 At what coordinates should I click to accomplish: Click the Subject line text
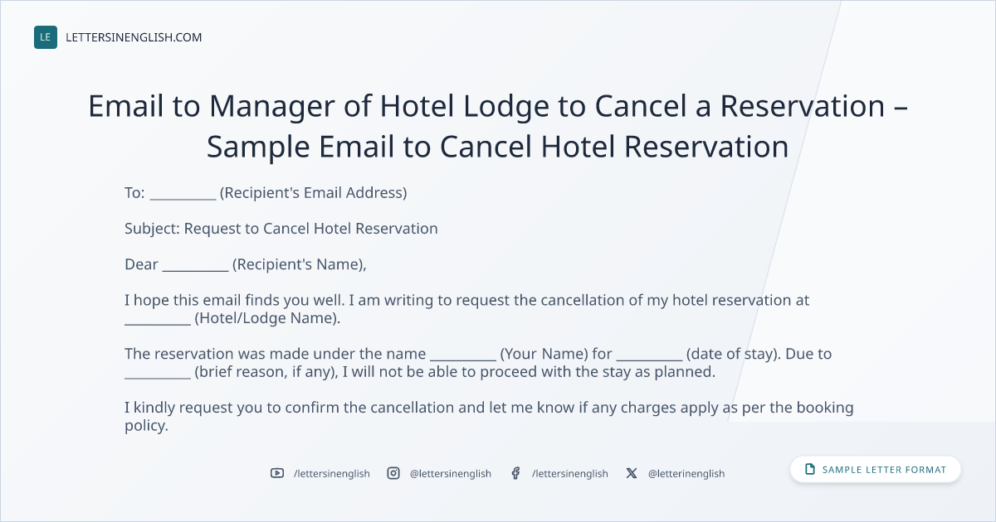pos(281,228)
